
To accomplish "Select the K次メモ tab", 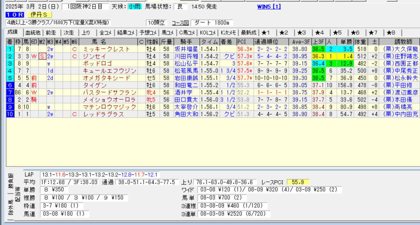I will (x=228, y=33).
